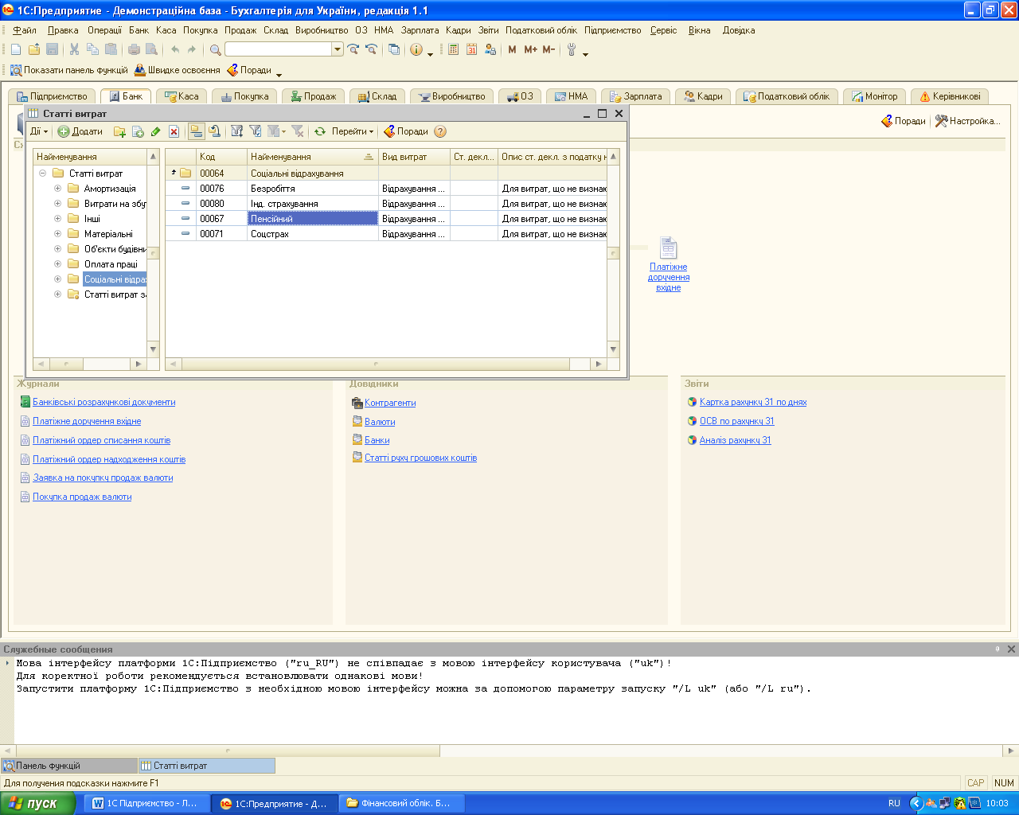Select the Безробіття row in table
The height and width of the screenshot is (815, 1019).
[386, 189]
